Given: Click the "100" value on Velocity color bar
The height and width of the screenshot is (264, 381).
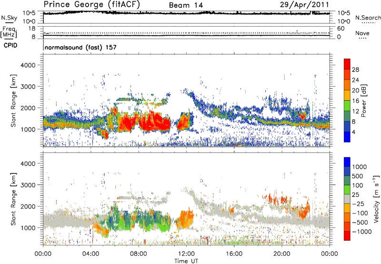Looking at the screenshot, I should click(x=357, y=185).
